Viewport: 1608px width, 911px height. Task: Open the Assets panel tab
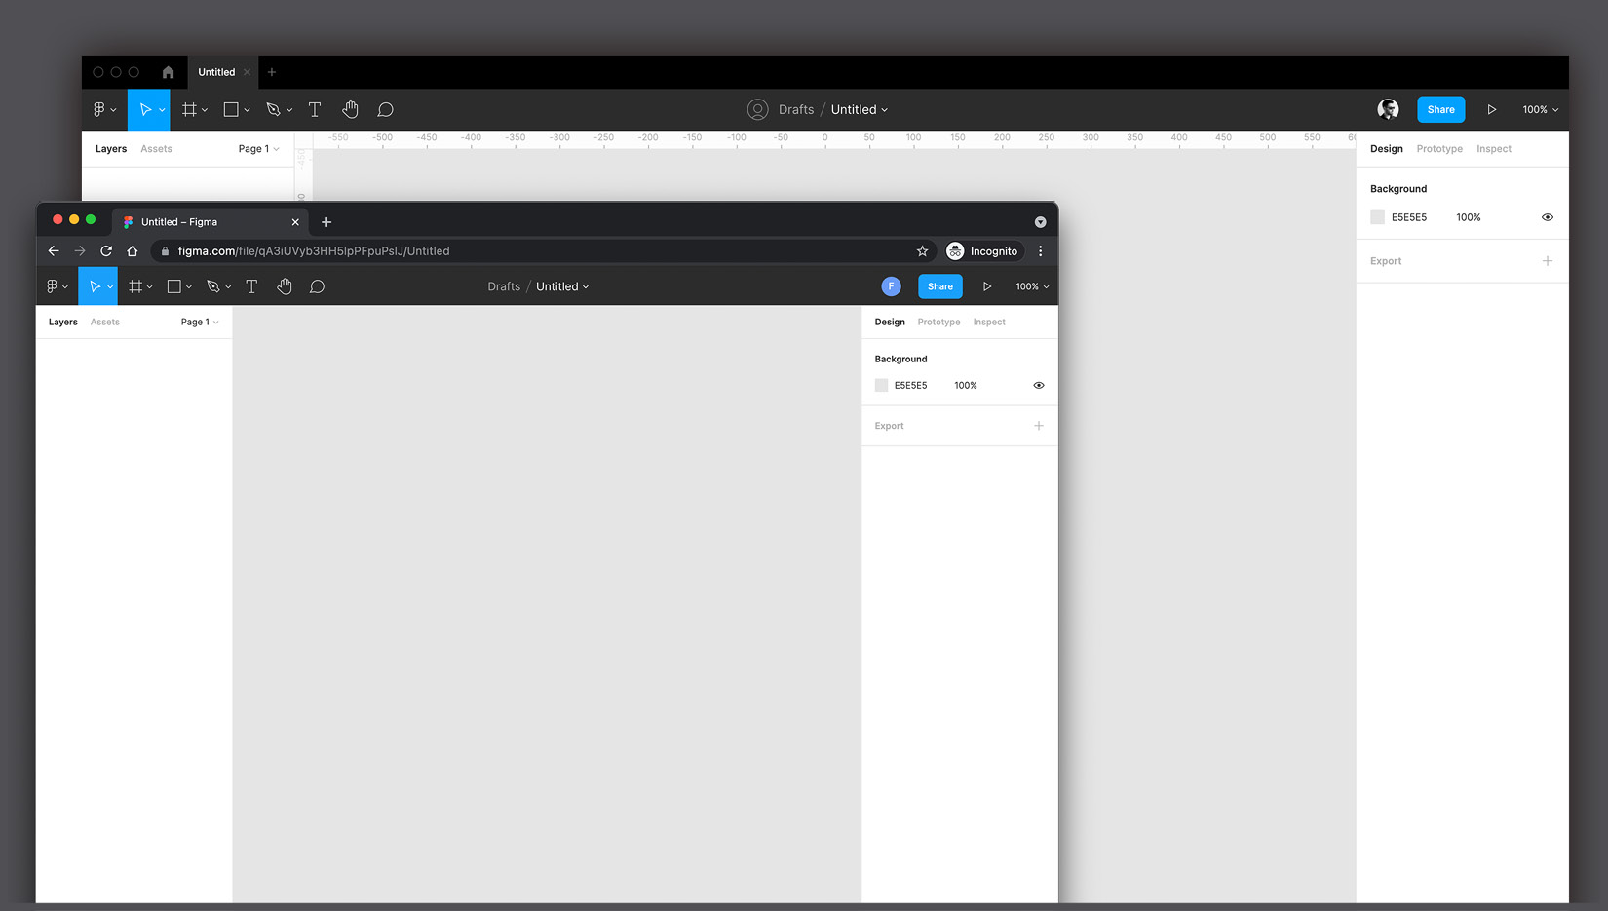(x=104, y=322)
